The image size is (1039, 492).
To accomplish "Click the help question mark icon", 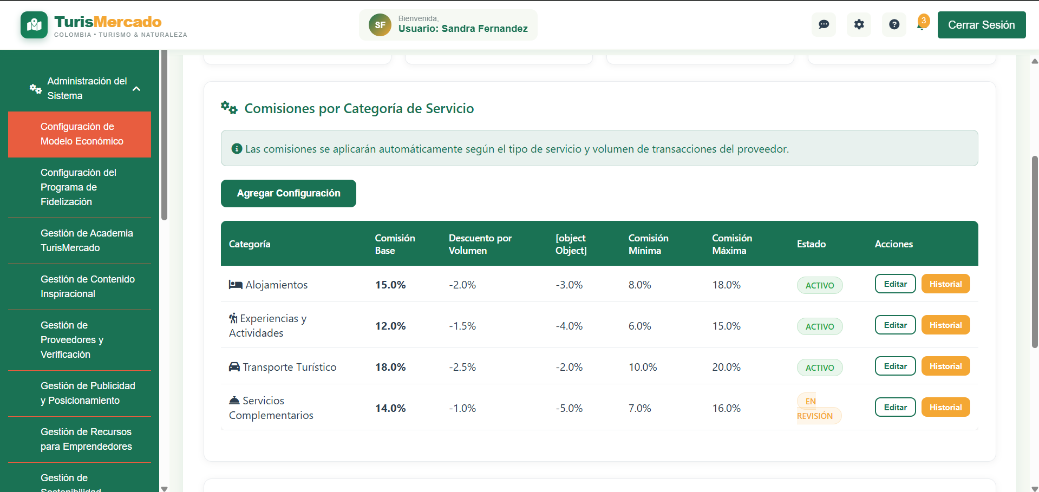I will tap(894, 24).
